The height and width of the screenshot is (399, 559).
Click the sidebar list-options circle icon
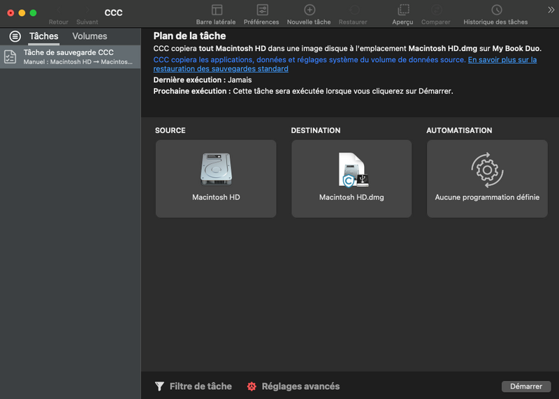pos(15,36)
